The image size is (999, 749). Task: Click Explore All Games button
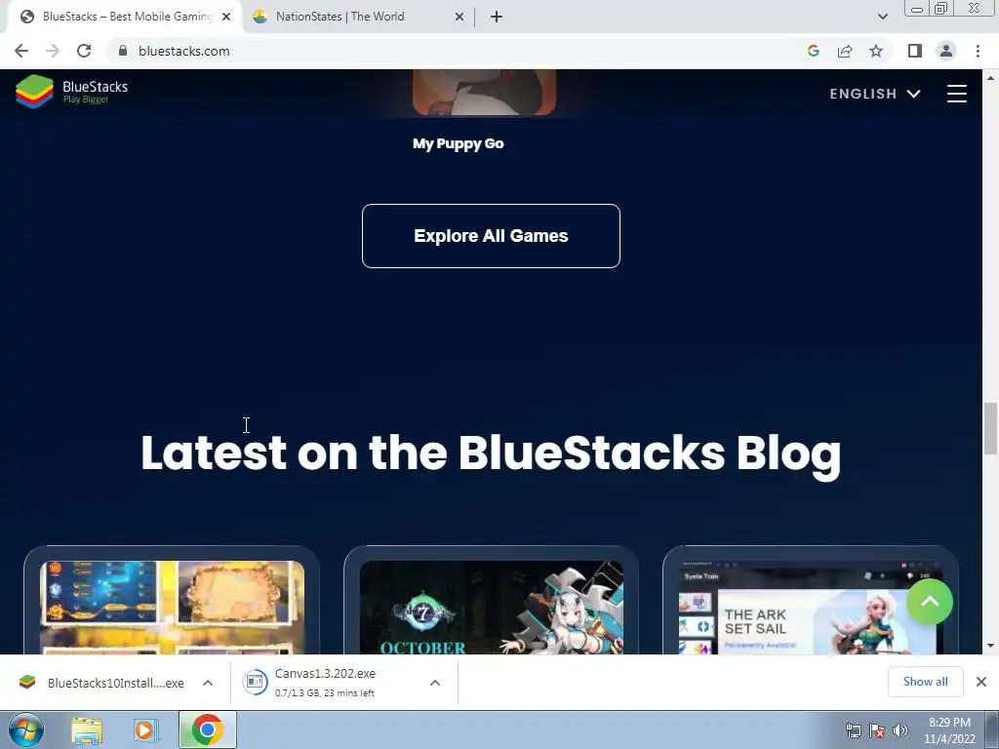pos(491,236)
